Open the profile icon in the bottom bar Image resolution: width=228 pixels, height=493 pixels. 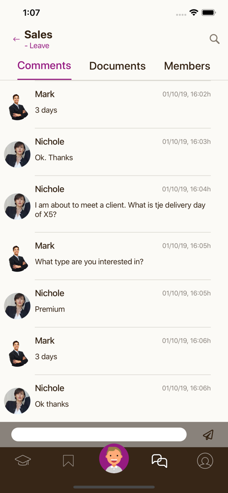pyautogui.click(x=205, y=461)
